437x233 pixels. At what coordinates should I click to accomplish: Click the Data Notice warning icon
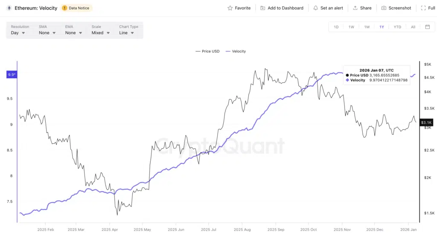pos(64,8)
